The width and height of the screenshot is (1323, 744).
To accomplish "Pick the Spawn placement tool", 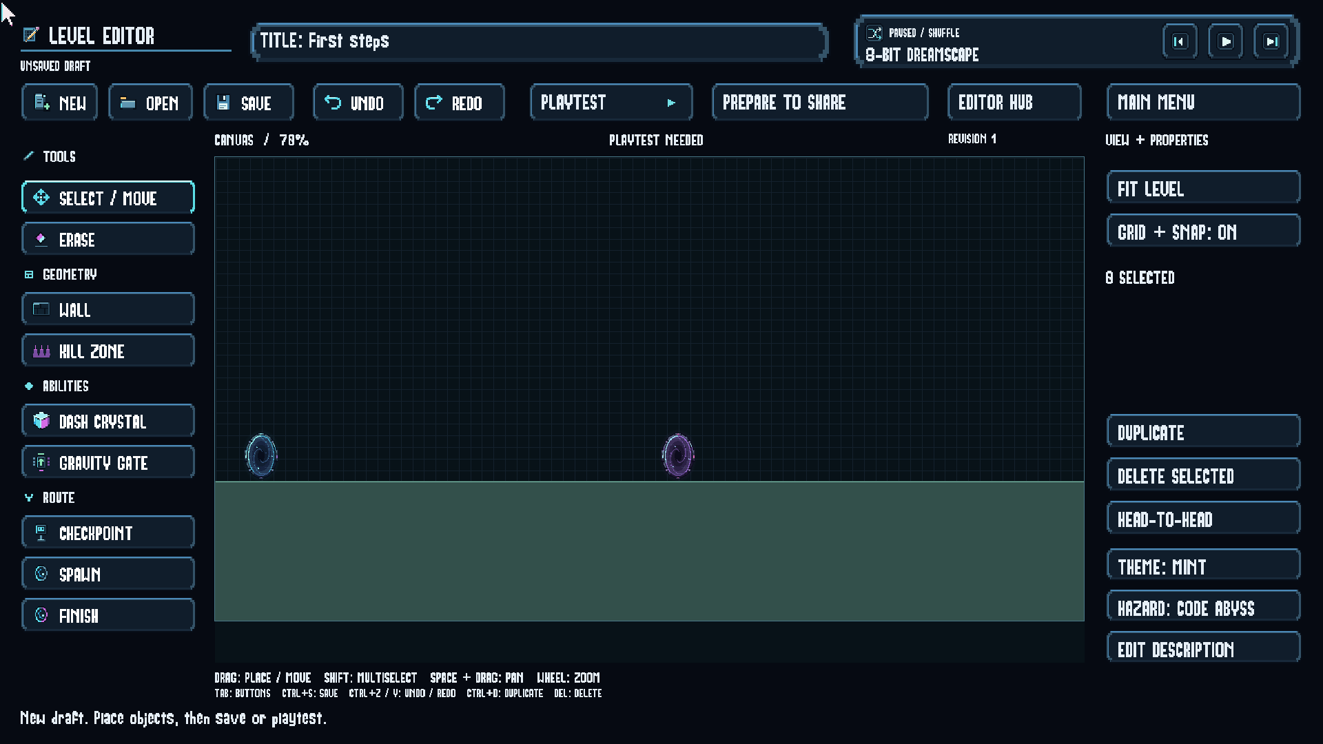I will 108,574.
